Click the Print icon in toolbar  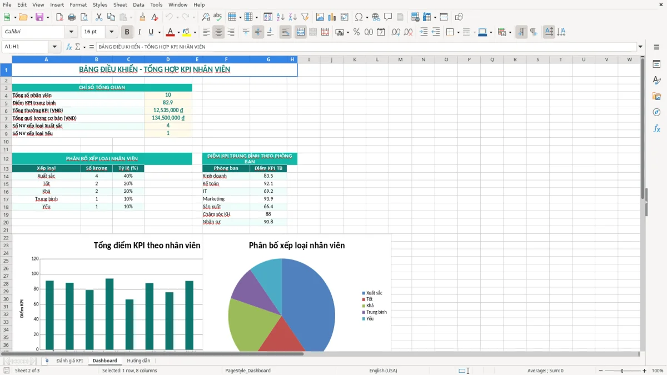[72, 17]
